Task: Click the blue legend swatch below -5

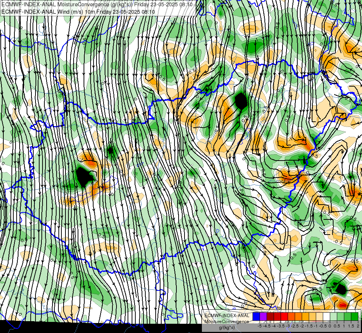Action: pos(256,316)
